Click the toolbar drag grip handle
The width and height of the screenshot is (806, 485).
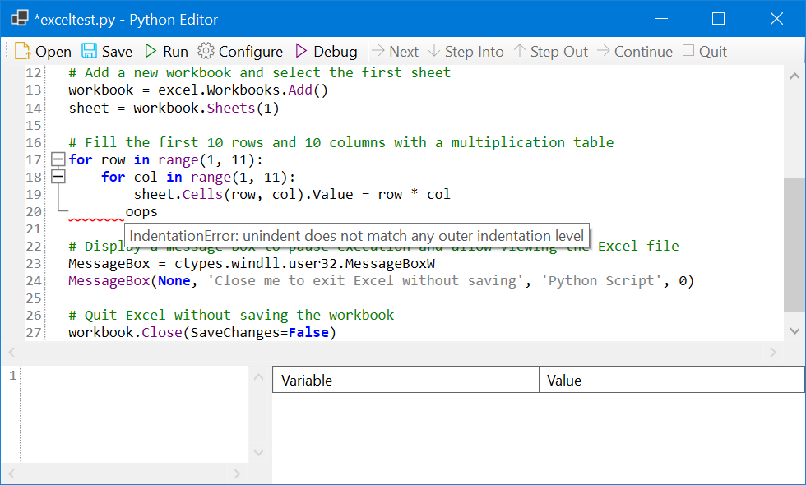coord(7,51)
